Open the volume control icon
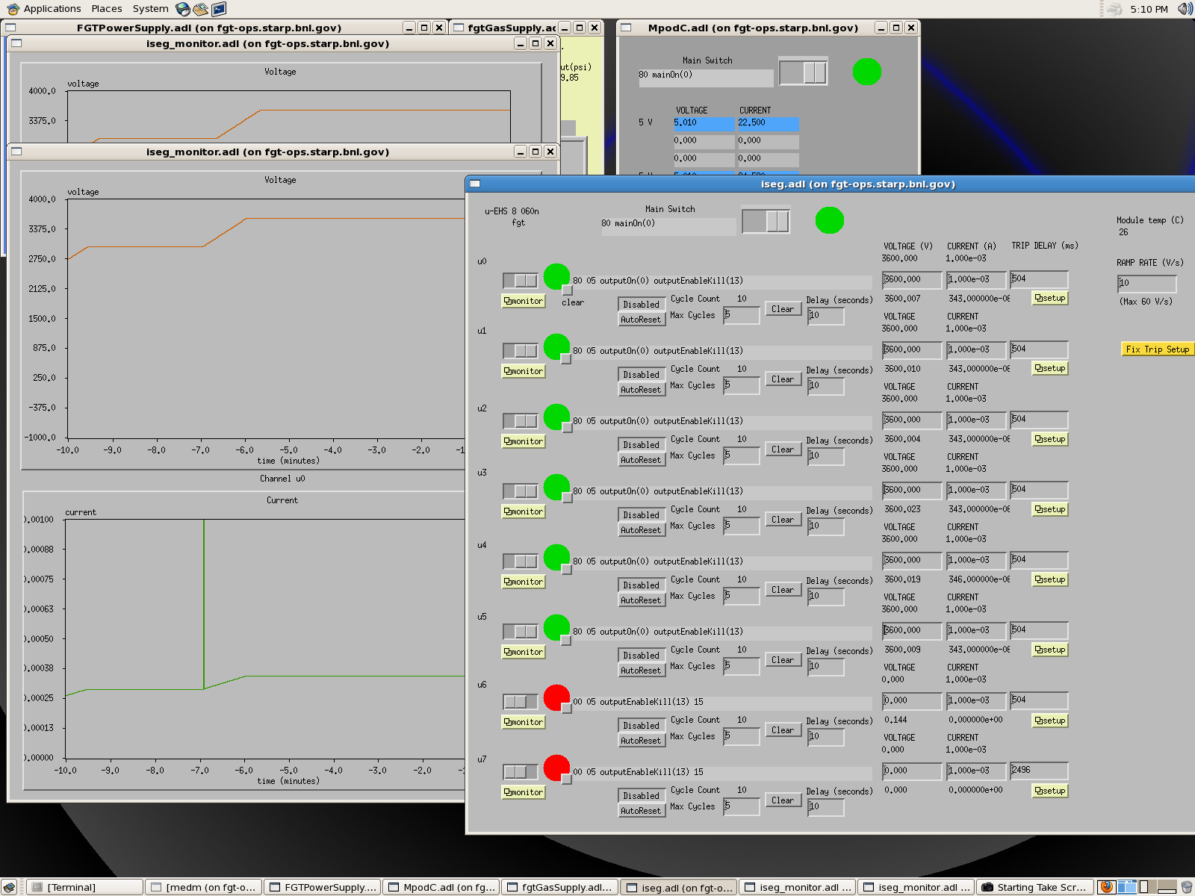1195x896 pixels. click(1185, 9)
